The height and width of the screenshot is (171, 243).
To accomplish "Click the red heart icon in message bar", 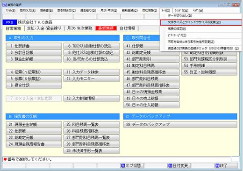I will (x=5, y=159).
